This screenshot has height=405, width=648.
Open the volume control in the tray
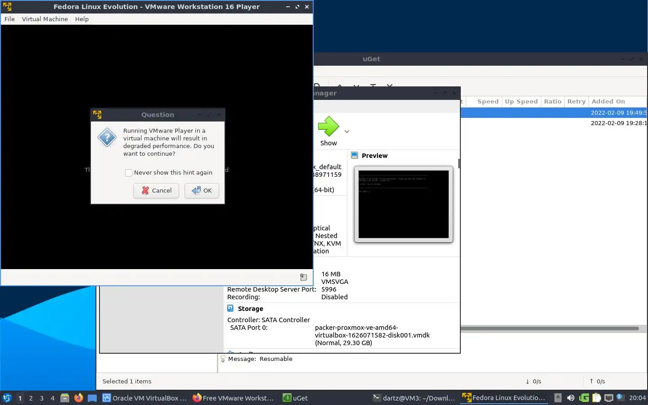pyautogui.click(x=571, y=398)
